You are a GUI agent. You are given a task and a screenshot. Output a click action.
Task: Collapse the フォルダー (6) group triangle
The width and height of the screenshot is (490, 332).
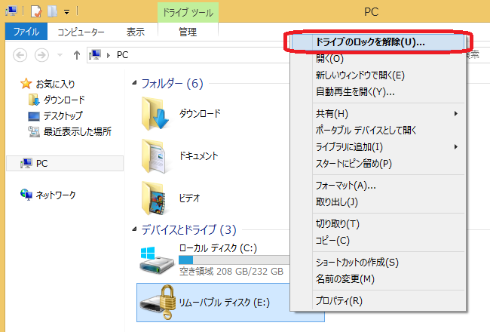[x=134, y=83]
